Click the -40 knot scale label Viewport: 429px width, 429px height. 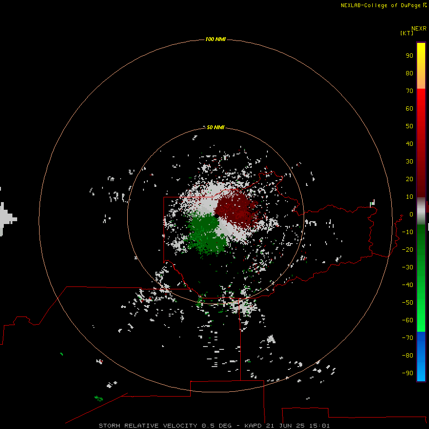click(408, 285)
